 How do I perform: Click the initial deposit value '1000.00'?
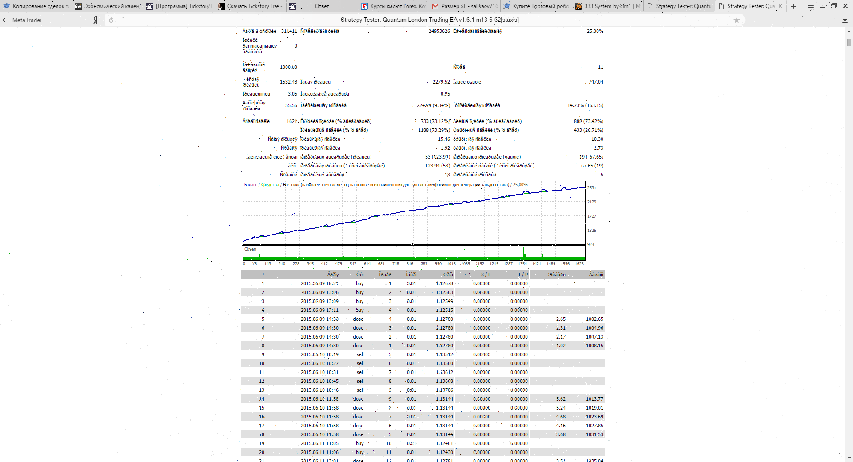(x=288, y=67)
